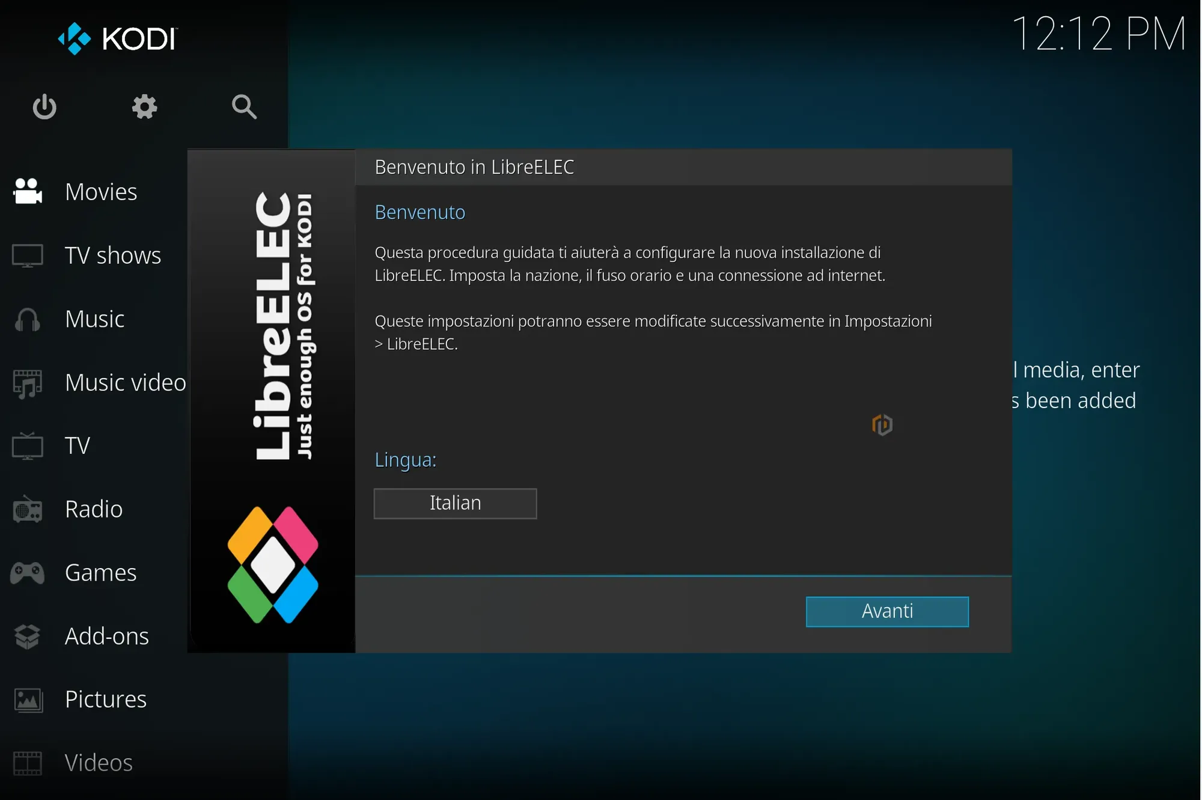Screen dimensions: 1202x800
Task: Go to the TV menu entry
Action: pos(78,446)
